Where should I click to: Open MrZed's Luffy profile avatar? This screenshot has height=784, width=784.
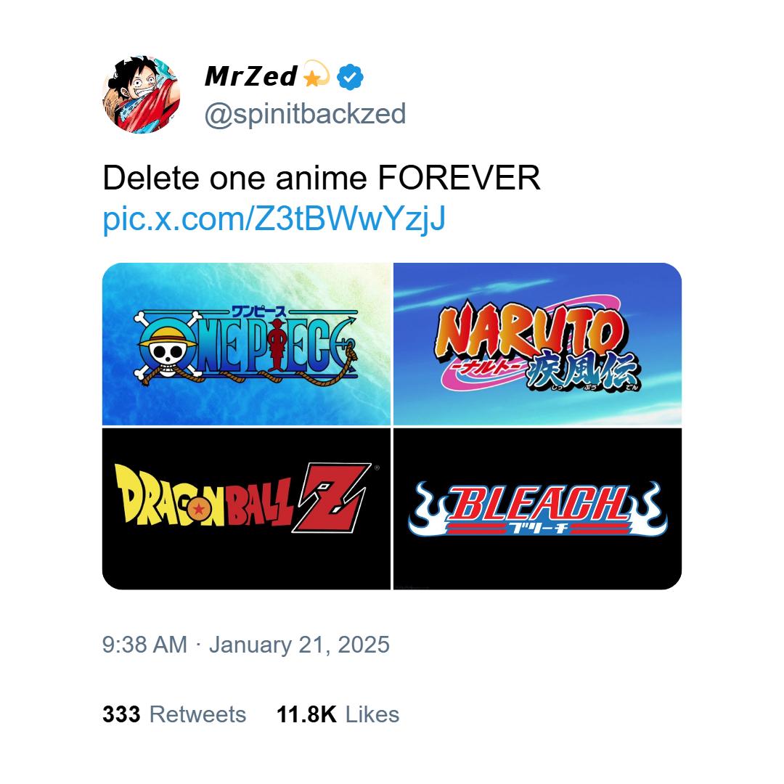point(142,94)
